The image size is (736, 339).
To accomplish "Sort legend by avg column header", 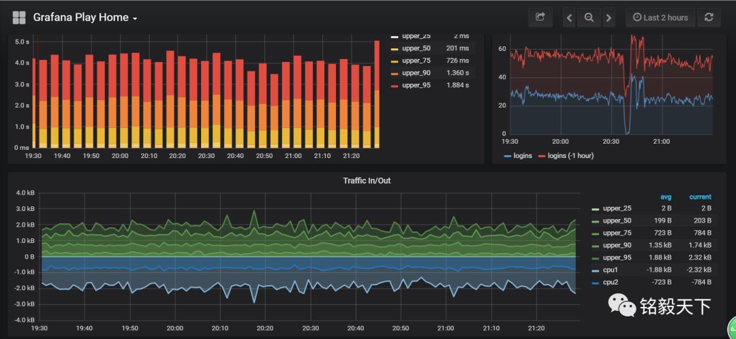I will (664, 197).
